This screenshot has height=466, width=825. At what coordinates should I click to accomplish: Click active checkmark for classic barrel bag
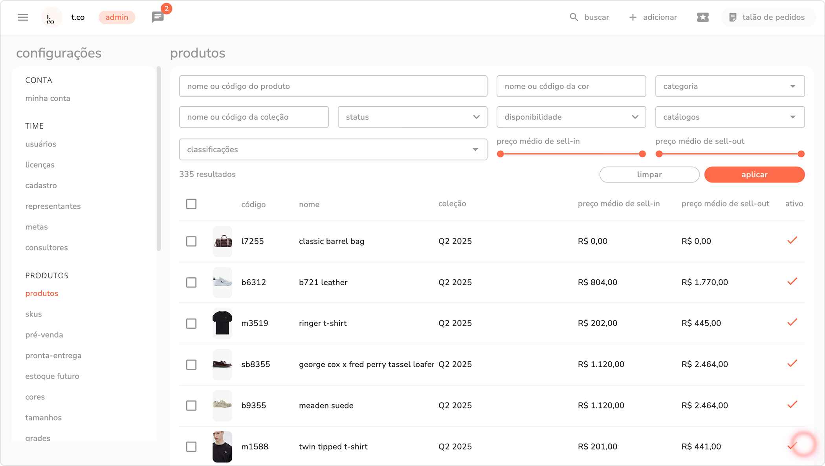click(792, 240)
